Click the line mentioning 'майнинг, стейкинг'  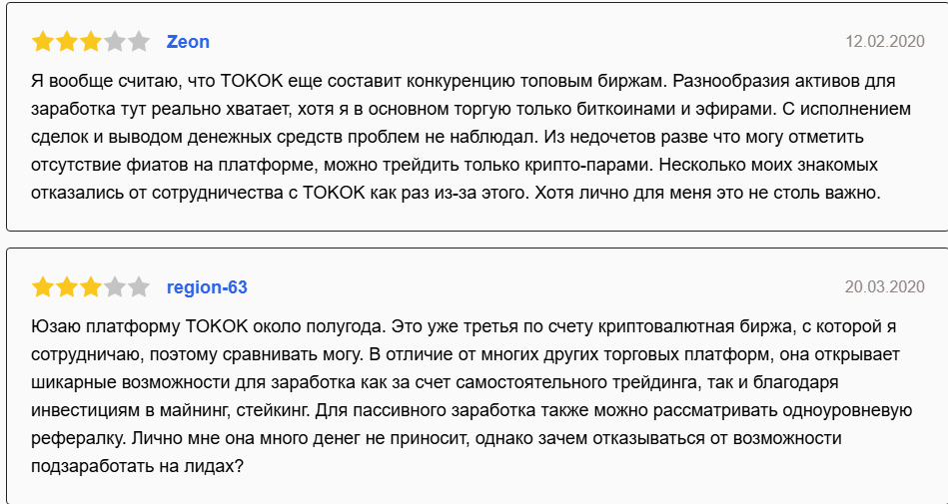pyautogui.click(x=471, y=411)
